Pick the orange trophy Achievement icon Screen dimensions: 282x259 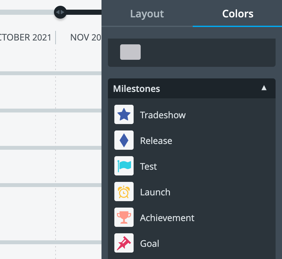coord(124,217)
